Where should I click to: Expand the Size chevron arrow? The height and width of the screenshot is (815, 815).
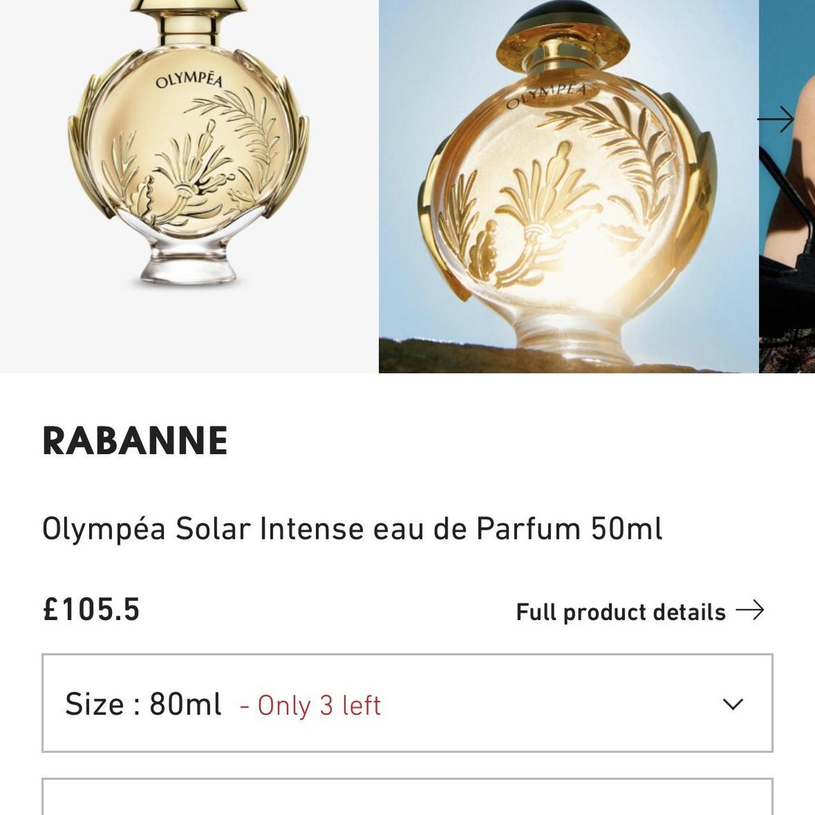[733, 704]
